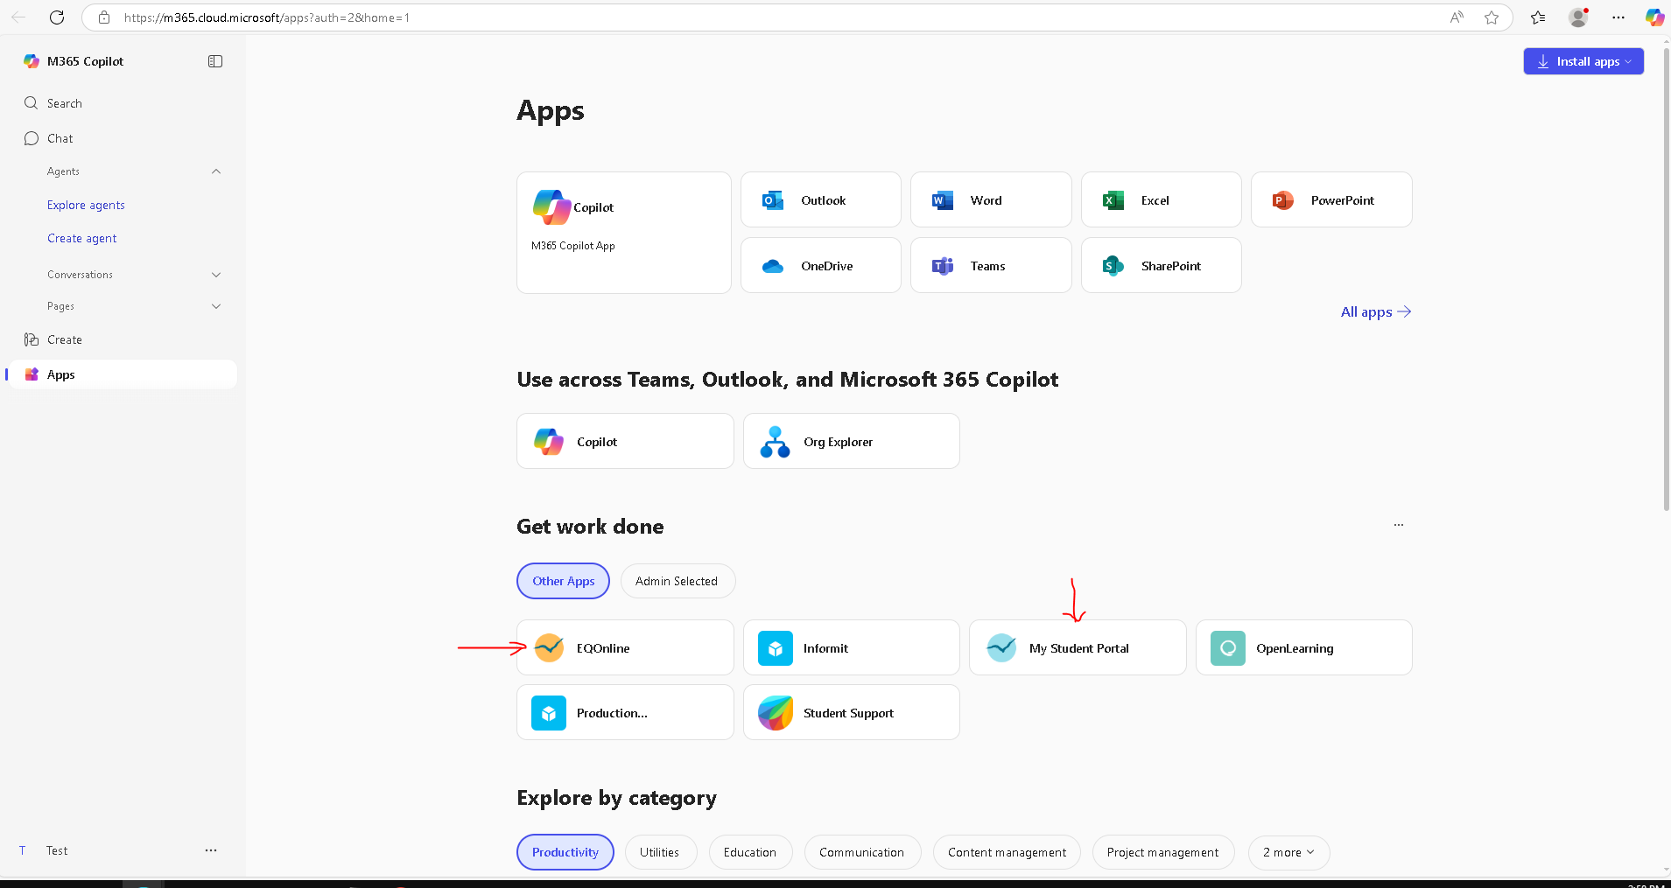
Task: Open the M365 Copilot App card
Action: (623, 233)
